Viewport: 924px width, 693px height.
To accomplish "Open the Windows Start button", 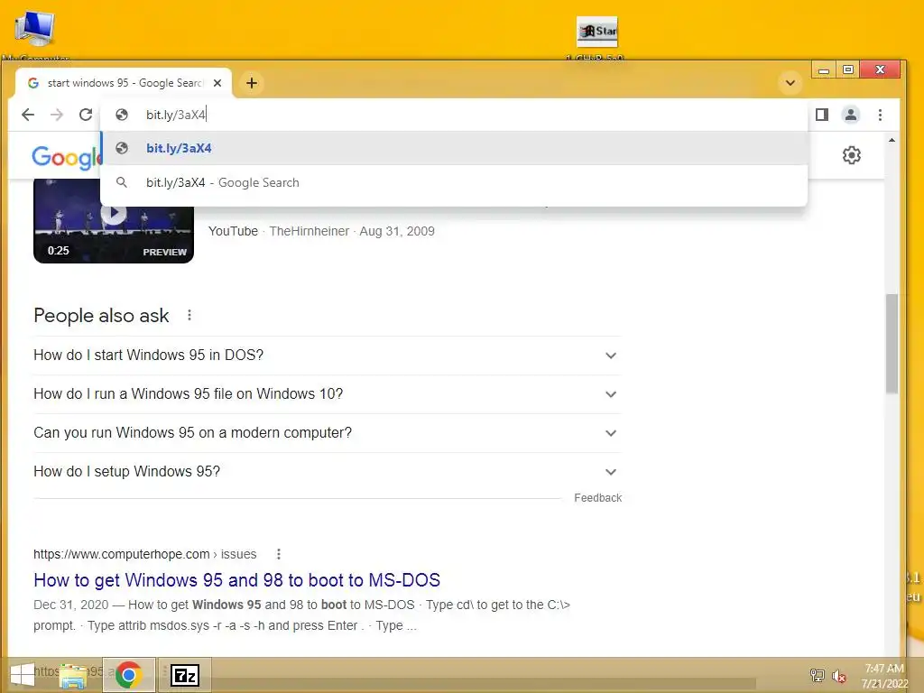I will (x=23, y=676).
